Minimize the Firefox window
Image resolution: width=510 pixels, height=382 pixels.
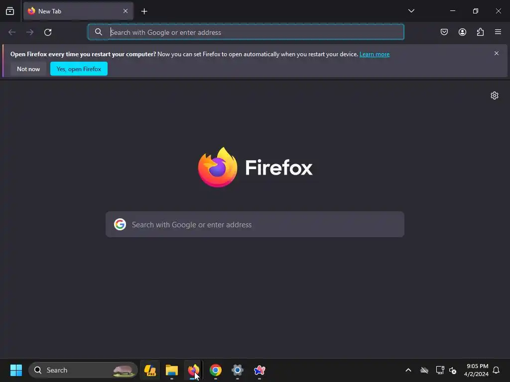(x=452, y=11)
